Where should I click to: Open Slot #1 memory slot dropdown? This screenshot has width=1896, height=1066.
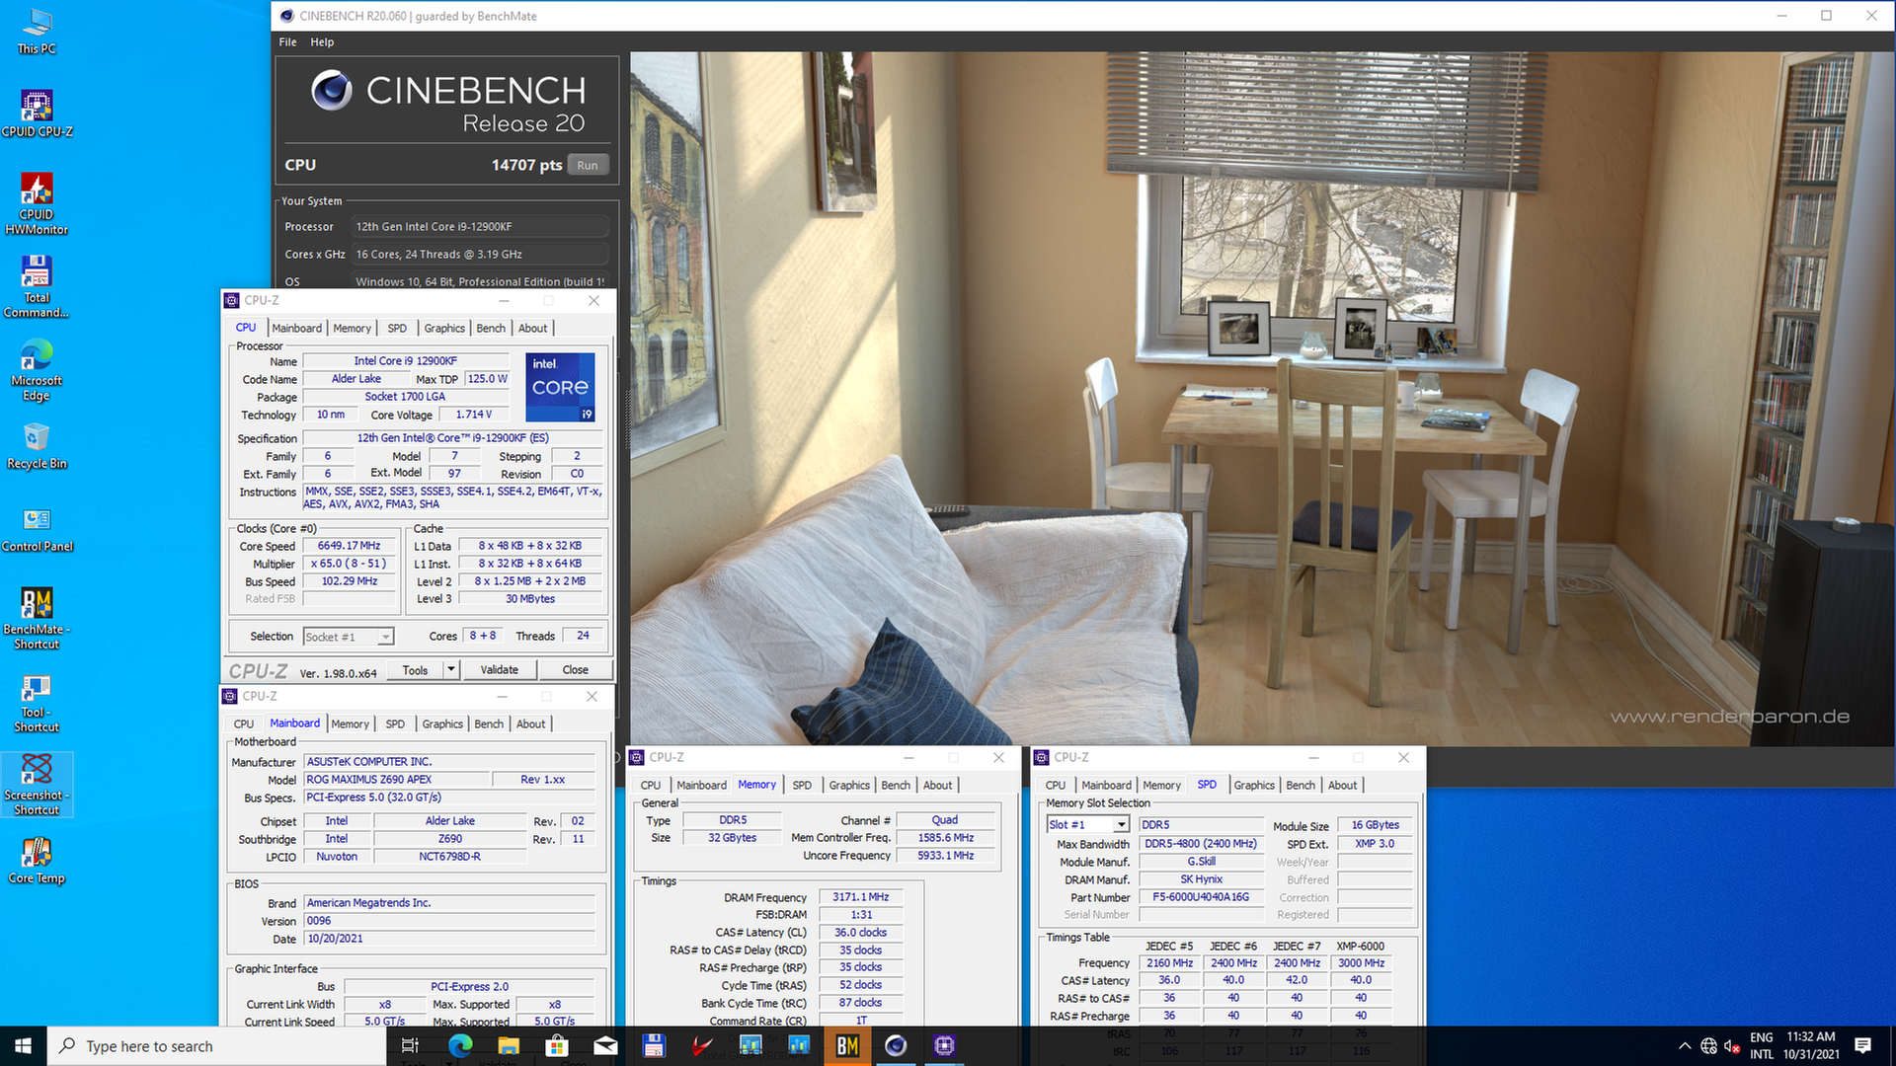pyautogui.click(x=1087, y=824)
